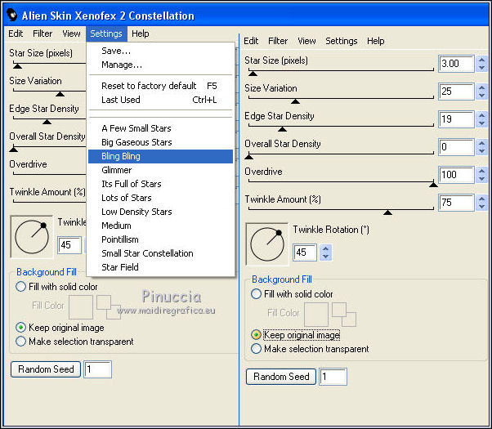Select Small Star Constellation preset

161,253
